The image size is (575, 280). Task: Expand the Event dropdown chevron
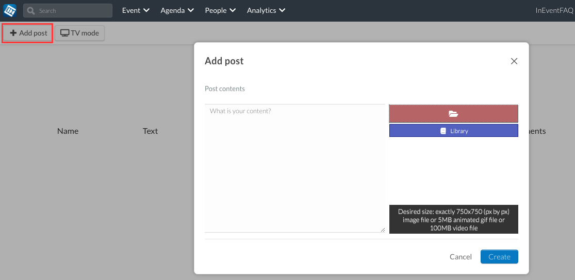(146, 10)
